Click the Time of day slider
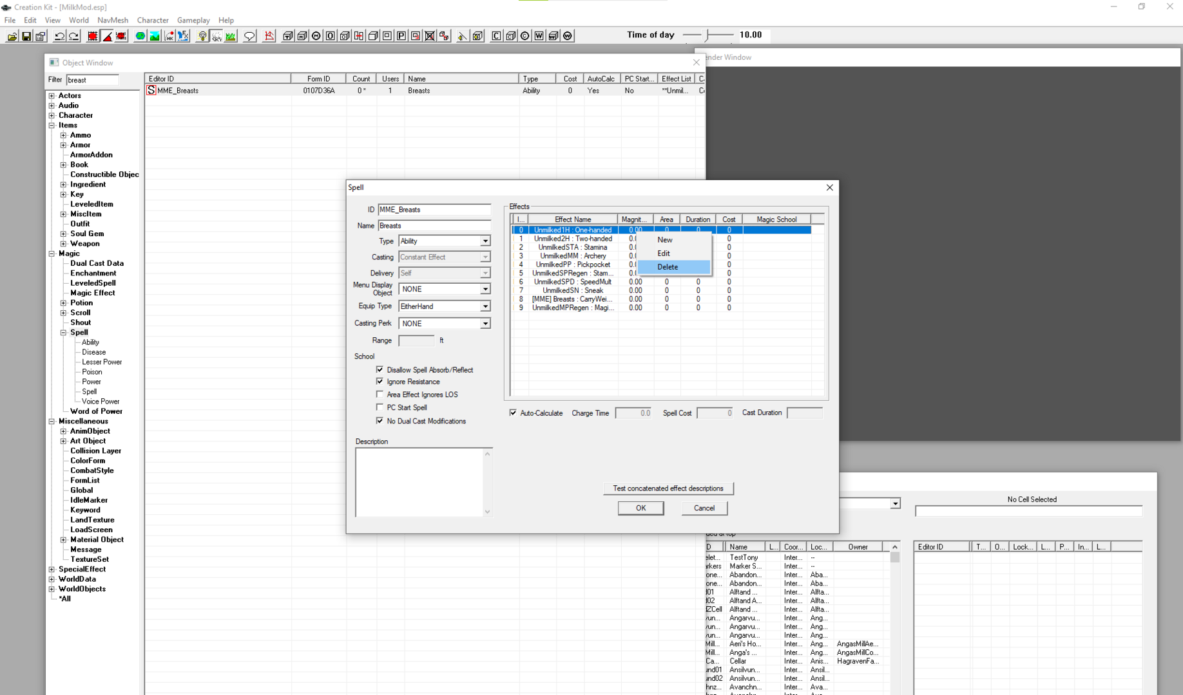Screen dimensions: 1183x695 click(x=708, y=35)
